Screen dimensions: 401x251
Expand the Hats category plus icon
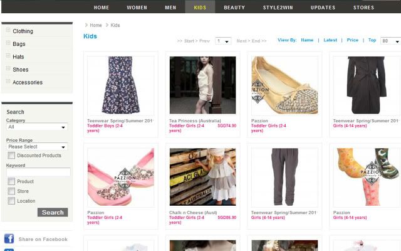click(x=8, y=56)
